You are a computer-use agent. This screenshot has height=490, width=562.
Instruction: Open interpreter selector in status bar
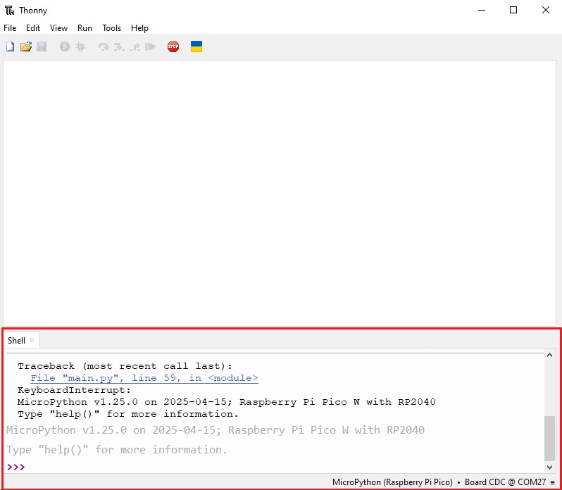(444, 482)
